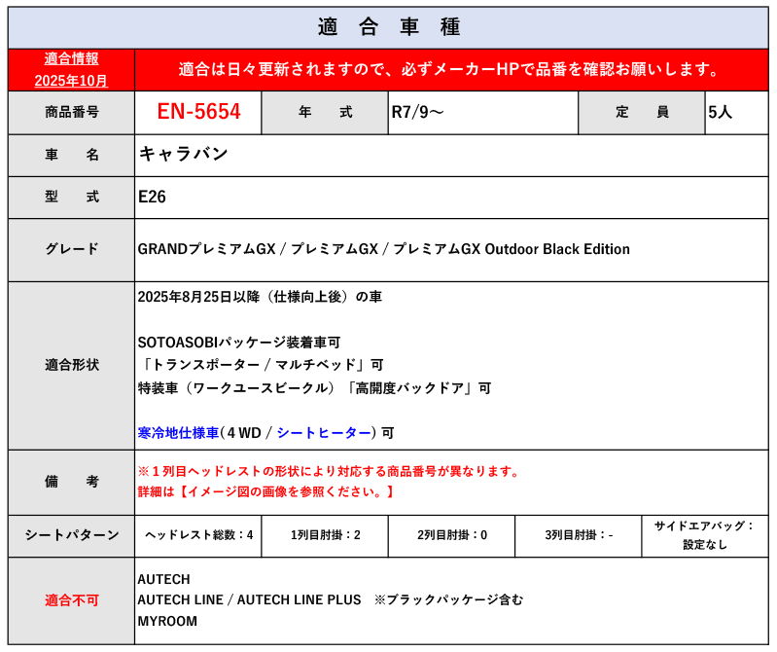Click the 寒冷地仕様車 blue link

coord(178,432)
